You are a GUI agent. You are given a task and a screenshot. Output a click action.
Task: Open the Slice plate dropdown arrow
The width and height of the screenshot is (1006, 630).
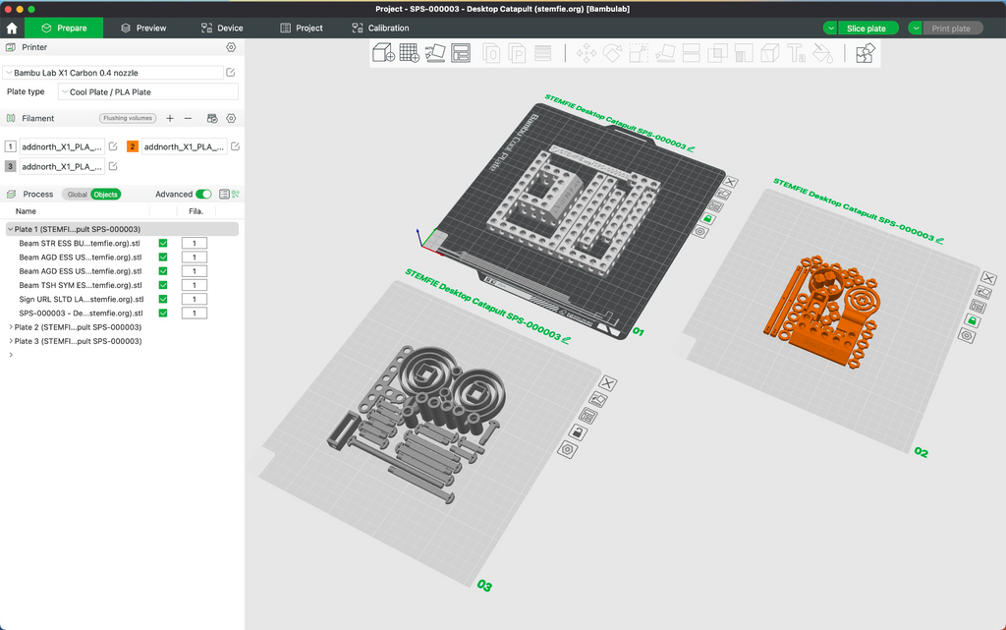(830, 29)
